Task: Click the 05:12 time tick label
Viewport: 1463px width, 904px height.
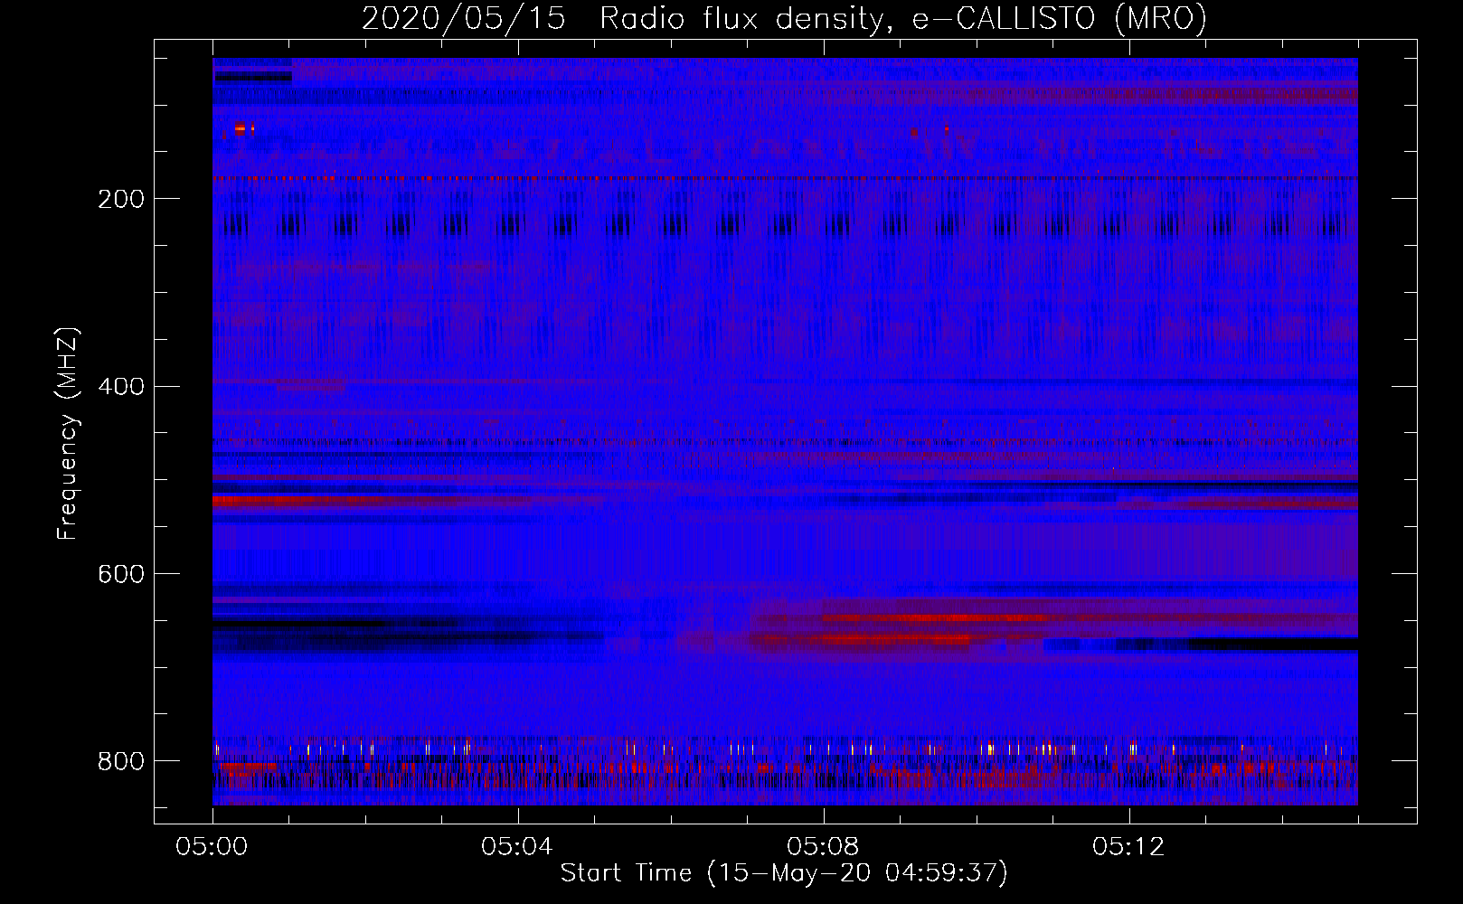Action: pos(1128,847)
